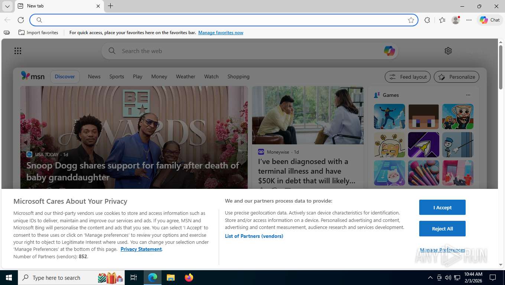This screenshot has height=285, width=505.
Task: Launch the pink room blocks game
Action: 458,173
